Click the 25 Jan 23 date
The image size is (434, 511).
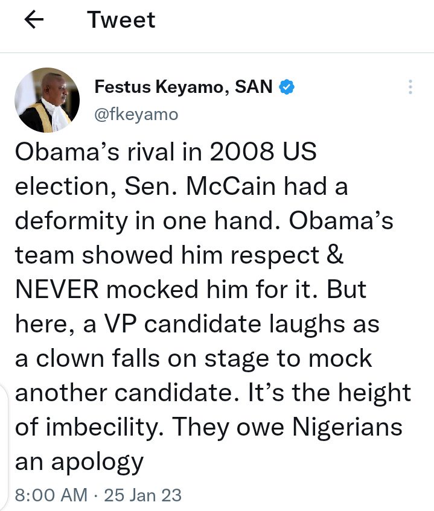pos(143,495)
